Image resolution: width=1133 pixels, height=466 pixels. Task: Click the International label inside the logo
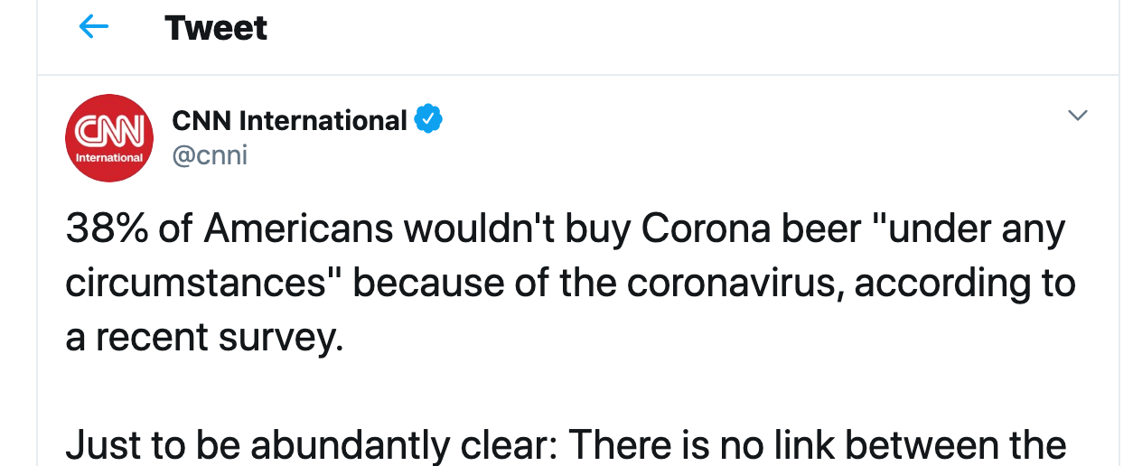(x=109, y=157)
